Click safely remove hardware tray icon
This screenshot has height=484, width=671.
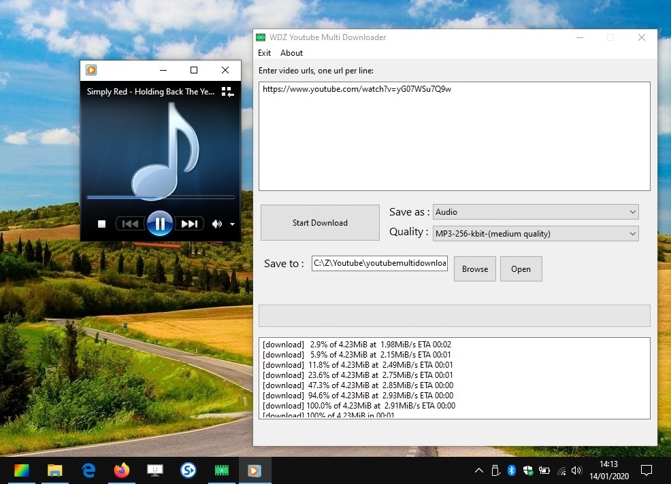coord(495,470)
